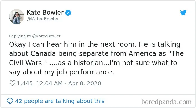Viewport: 196px width, 108px height.
Task: Click the 1,445 likes count
Action: [25, 83]
